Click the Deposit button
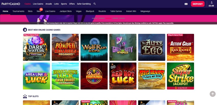The image size is (217, 105). 198,4
